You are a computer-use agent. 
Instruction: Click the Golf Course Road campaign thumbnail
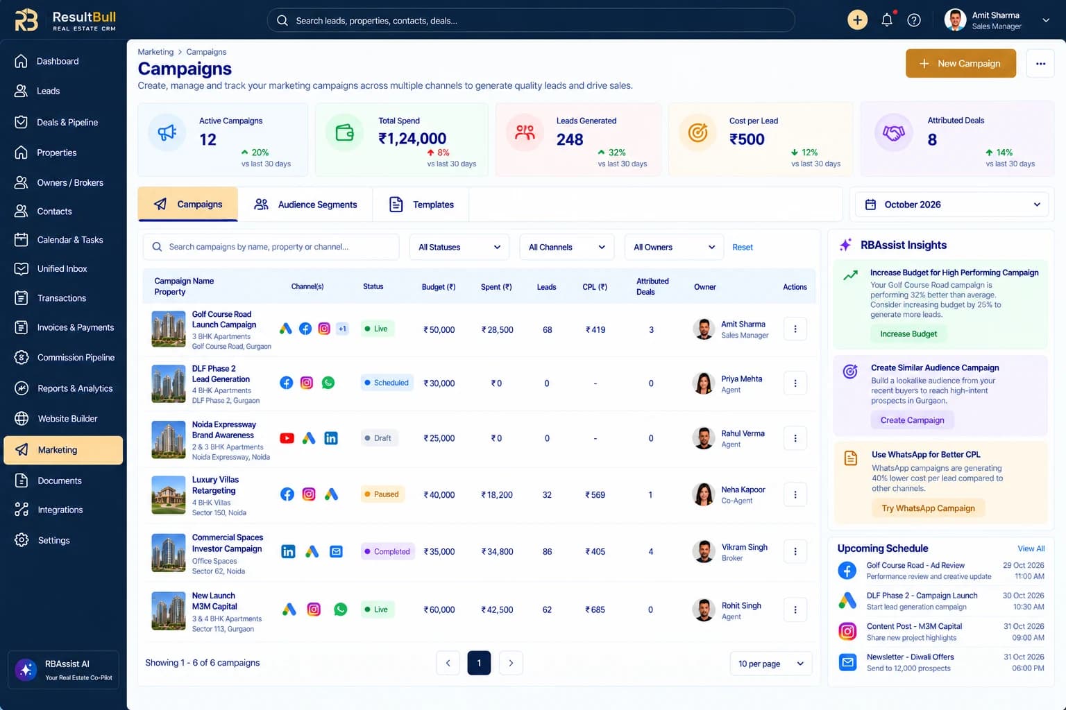pos(169,329)
